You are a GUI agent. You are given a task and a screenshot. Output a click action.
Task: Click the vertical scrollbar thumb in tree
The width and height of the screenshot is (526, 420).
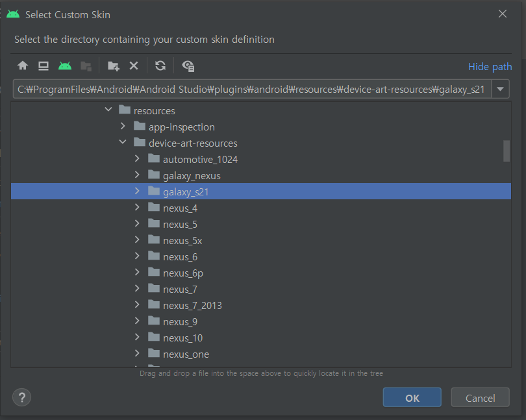(x=507, y=151)
